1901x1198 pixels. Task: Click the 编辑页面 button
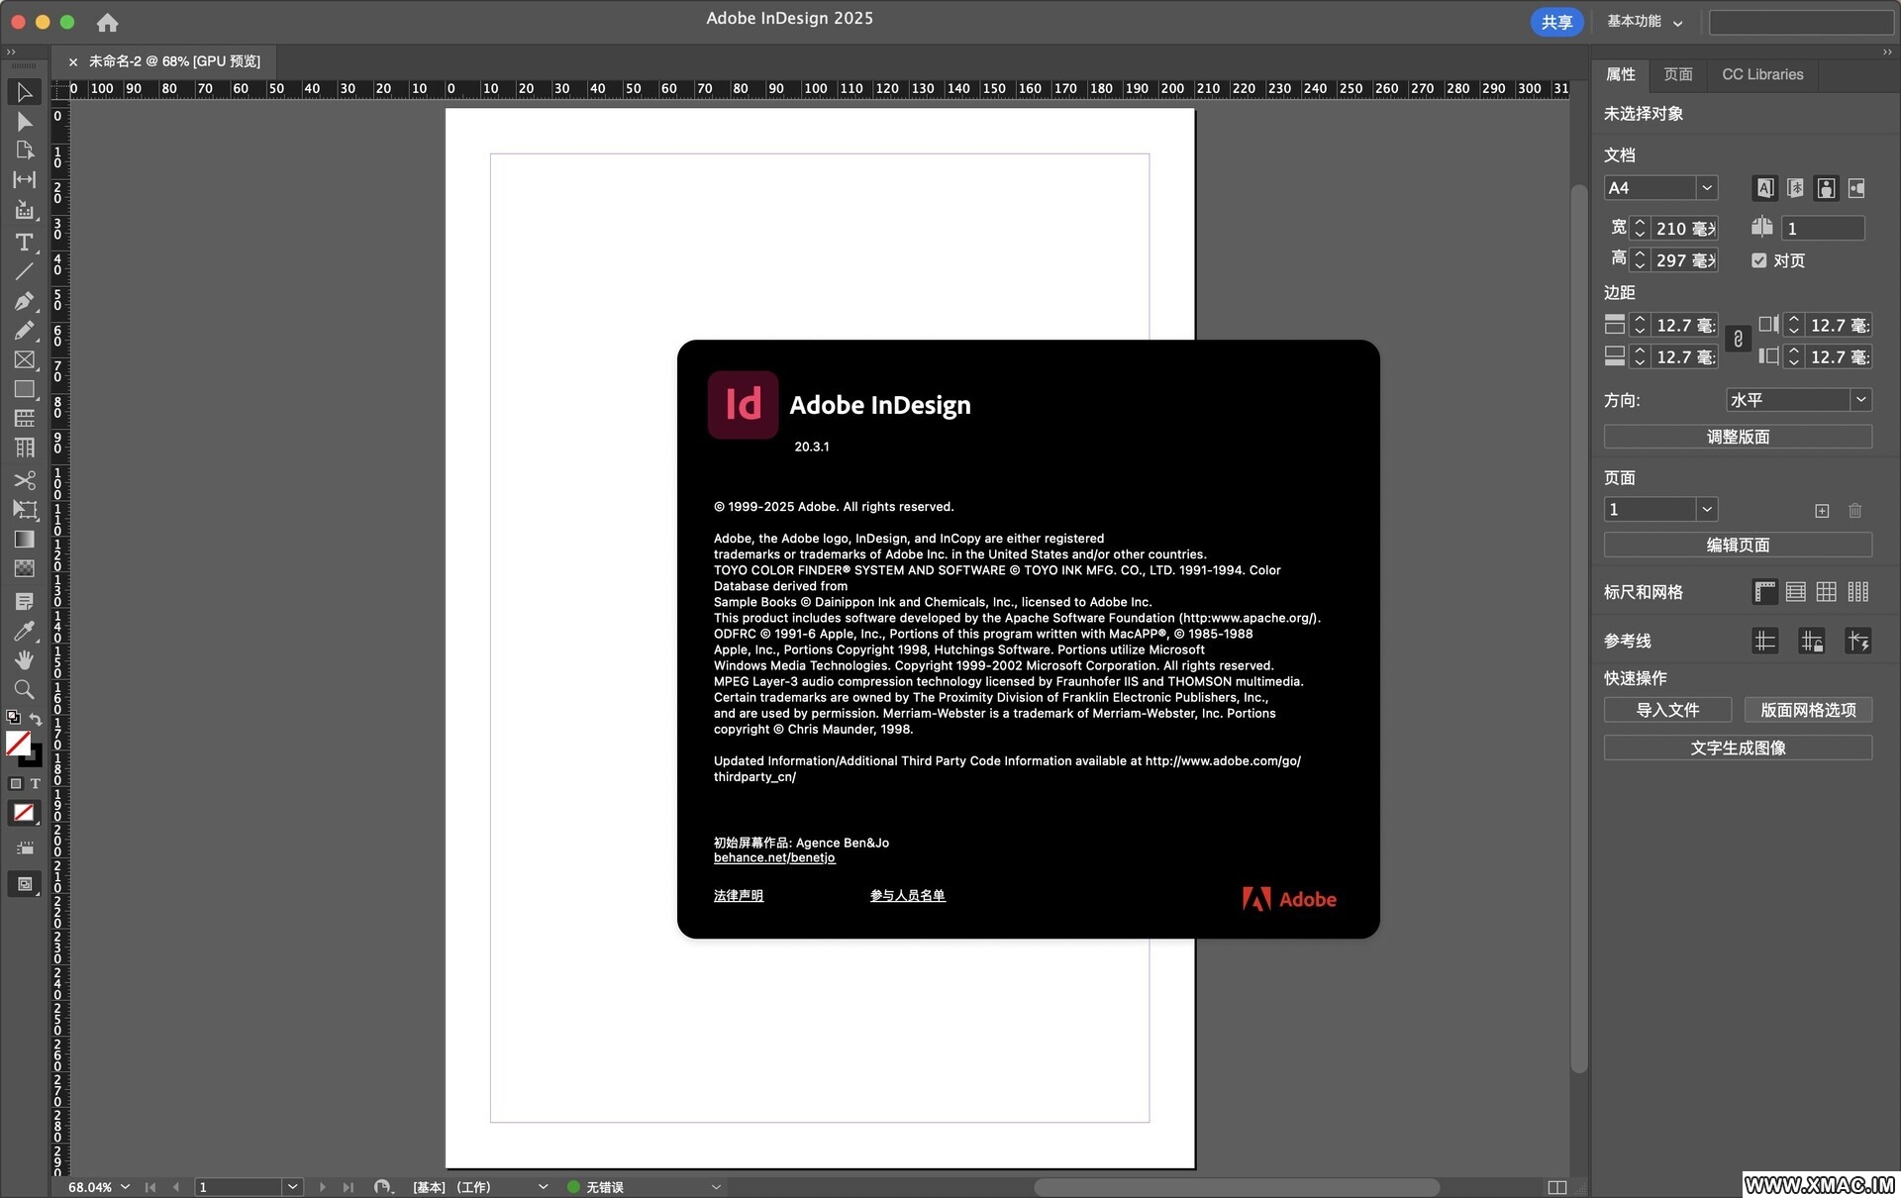pyautogui.click(x=1738, y=545)
